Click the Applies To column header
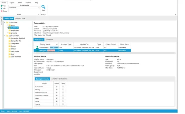Image resolution: width=185 pixels, height=114 pixels. point(84,44)
